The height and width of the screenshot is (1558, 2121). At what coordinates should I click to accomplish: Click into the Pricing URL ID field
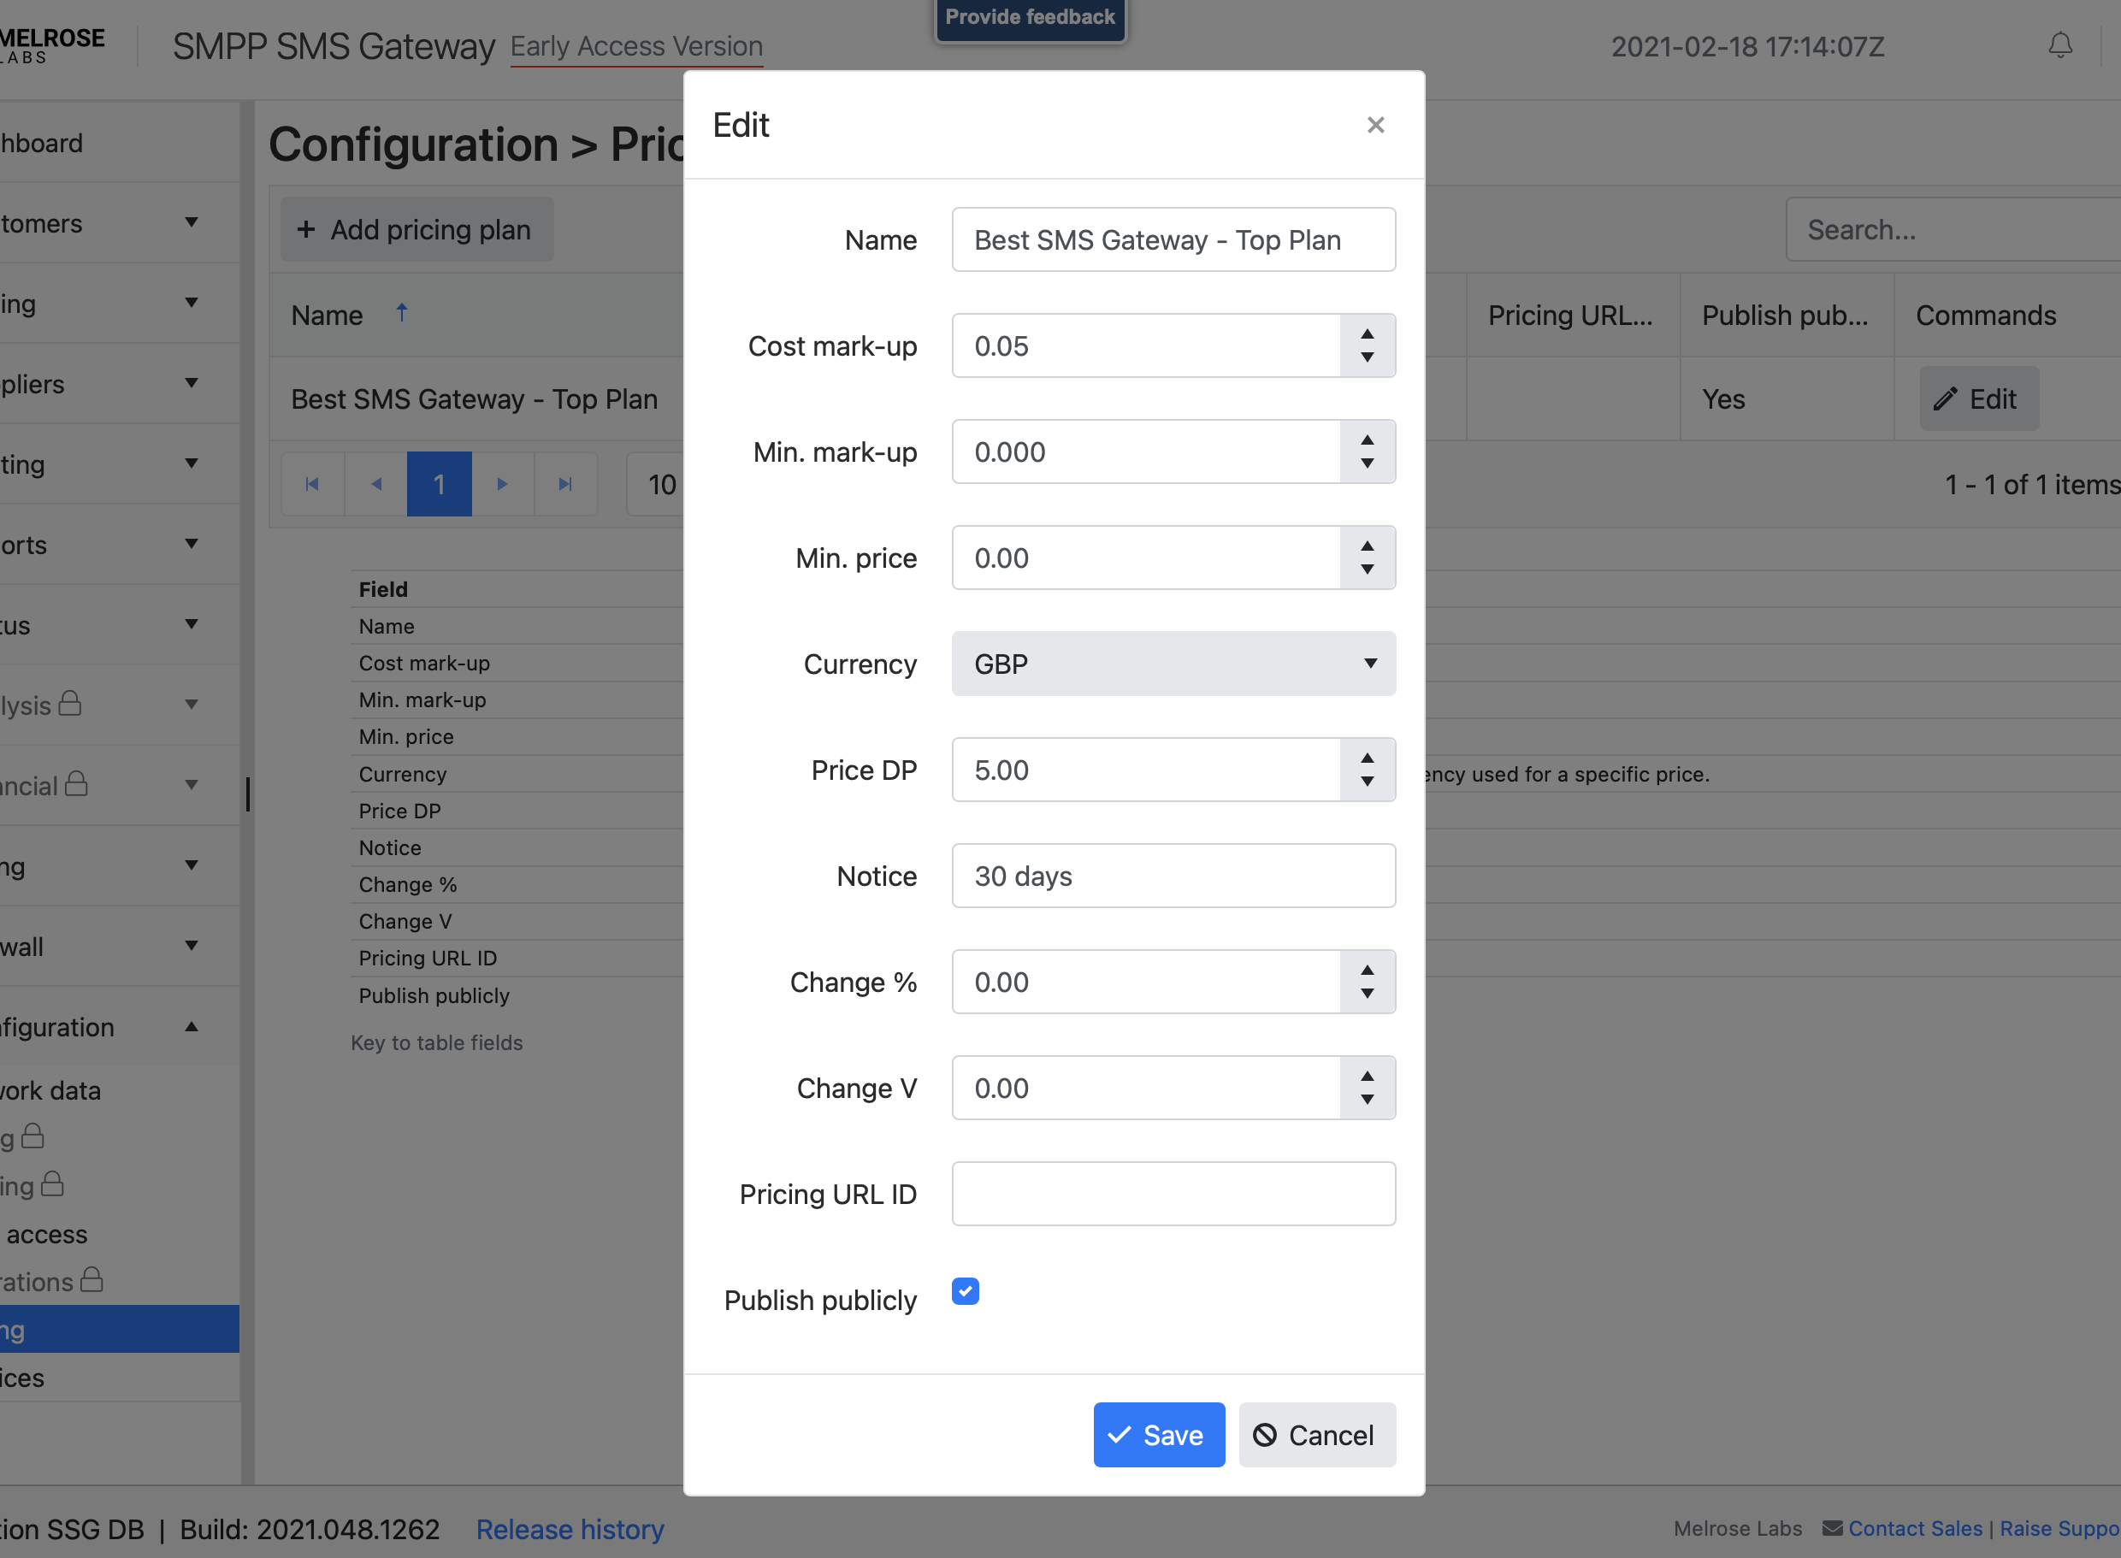pyautogui.click(x=1173, y=1194)
